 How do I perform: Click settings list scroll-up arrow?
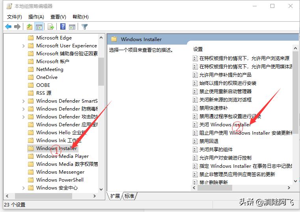295,48
